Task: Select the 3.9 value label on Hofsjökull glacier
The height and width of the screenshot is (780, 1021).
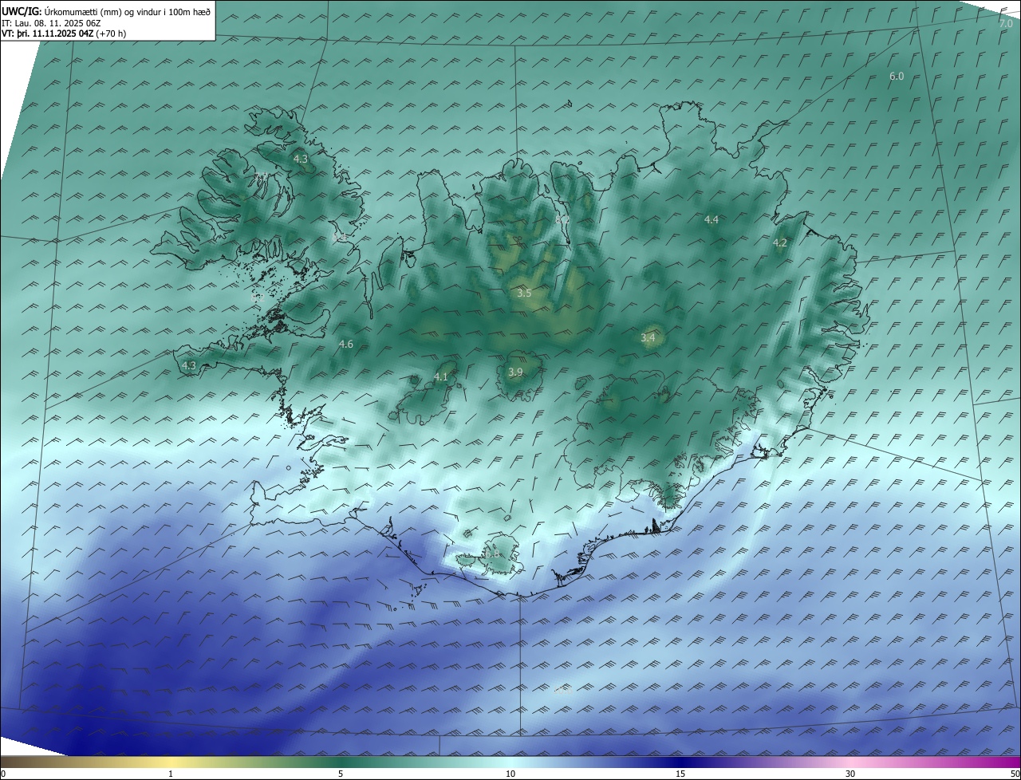Action: [515, 372]
